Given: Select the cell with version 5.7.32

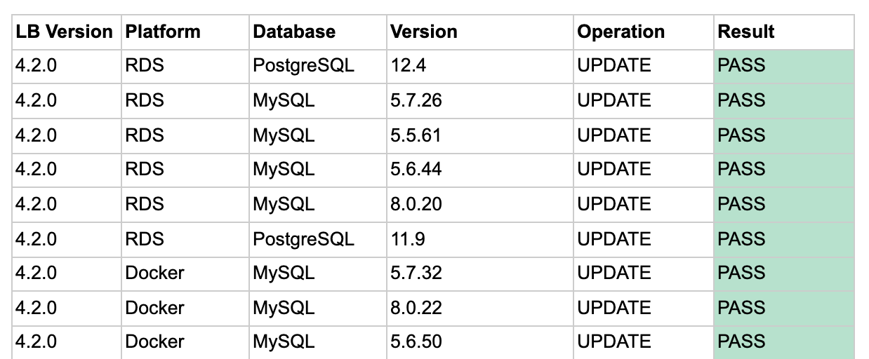Looking at the screenshot, I should 480,273.
